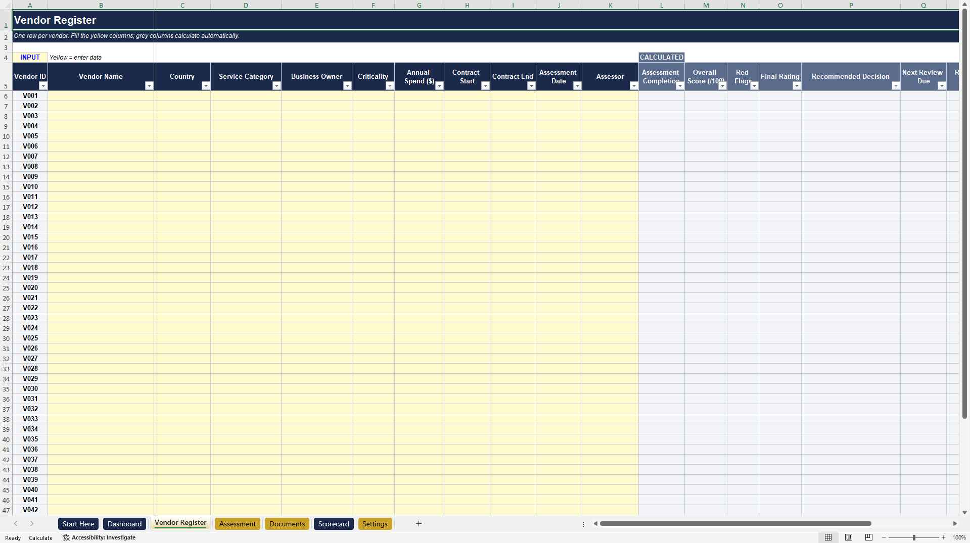970x543 pixels.
Task: Open the Dashboard sheet tab
Action: coord(124,524)
